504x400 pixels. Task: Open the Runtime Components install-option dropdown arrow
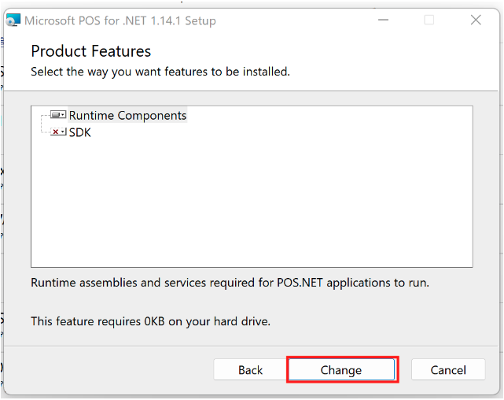64,115
